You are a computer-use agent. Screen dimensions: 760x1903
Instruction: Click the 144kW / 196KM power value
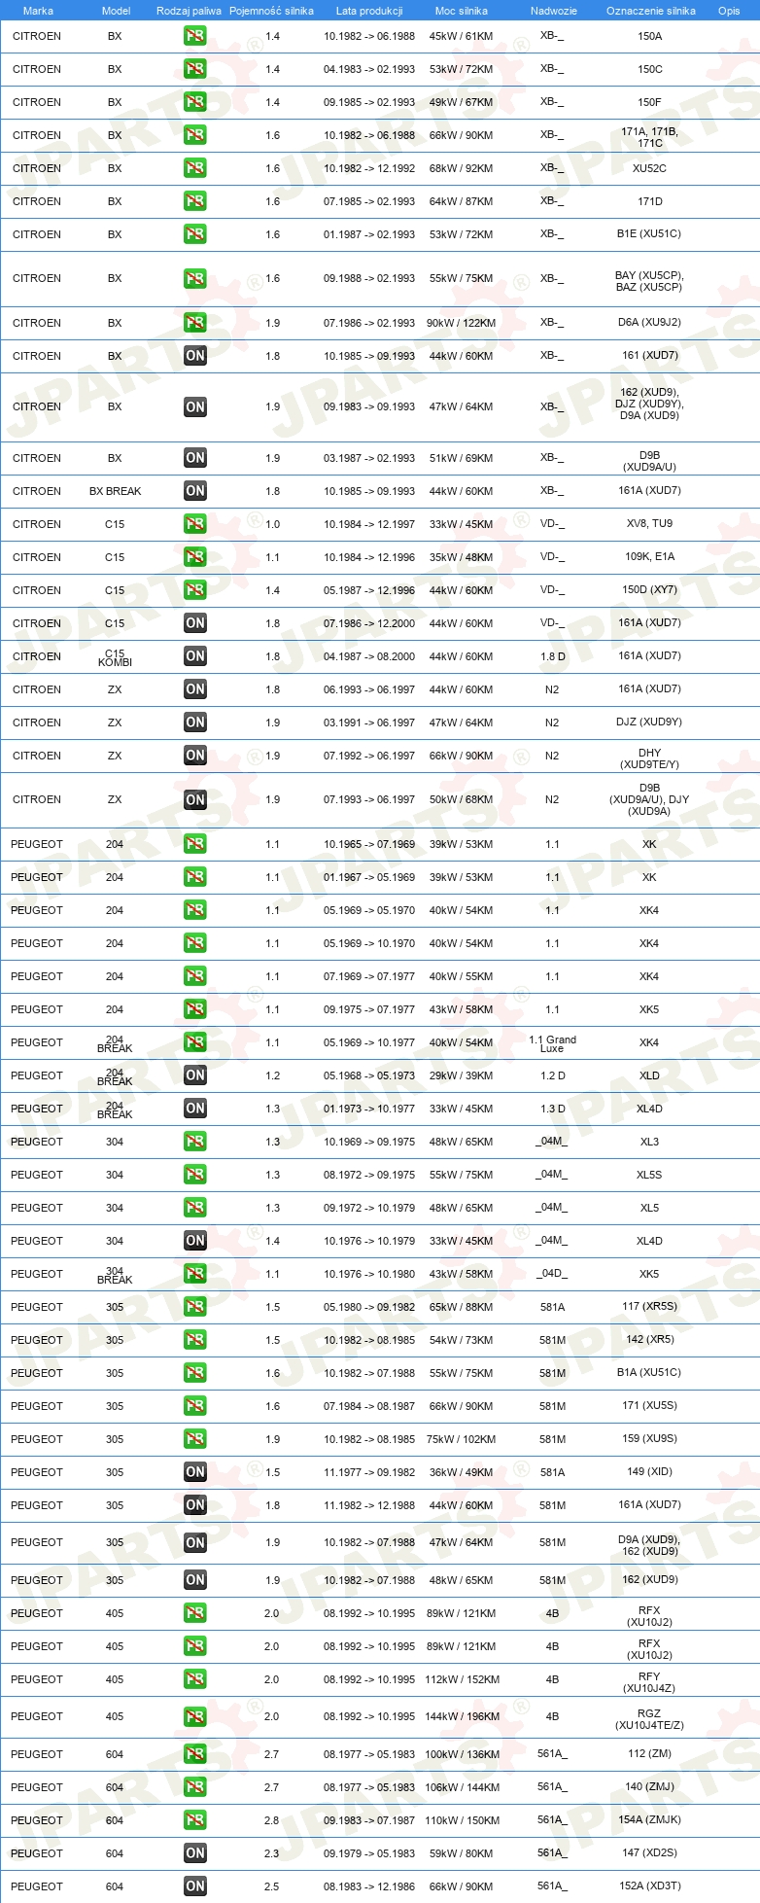point(462,1716)
